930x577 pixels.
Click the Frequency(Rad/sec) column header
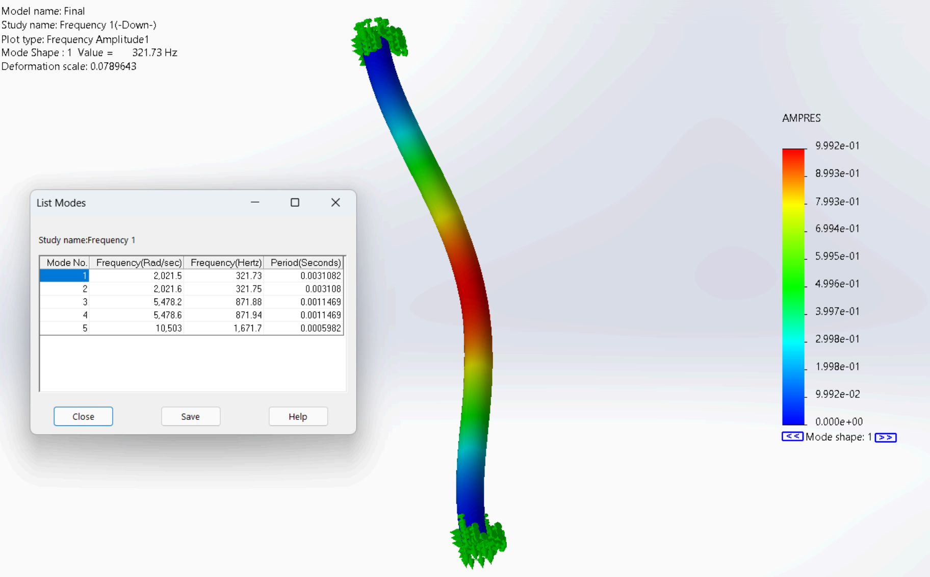(x=137, y=263)
